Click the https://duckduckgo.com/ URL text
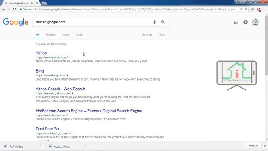Image resolution: width=268 pixels, height=151 pixels. point(52,133)
